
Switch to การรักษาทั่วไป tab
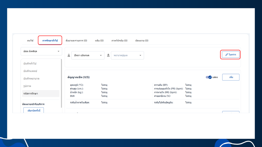click(x=50, y=41)
